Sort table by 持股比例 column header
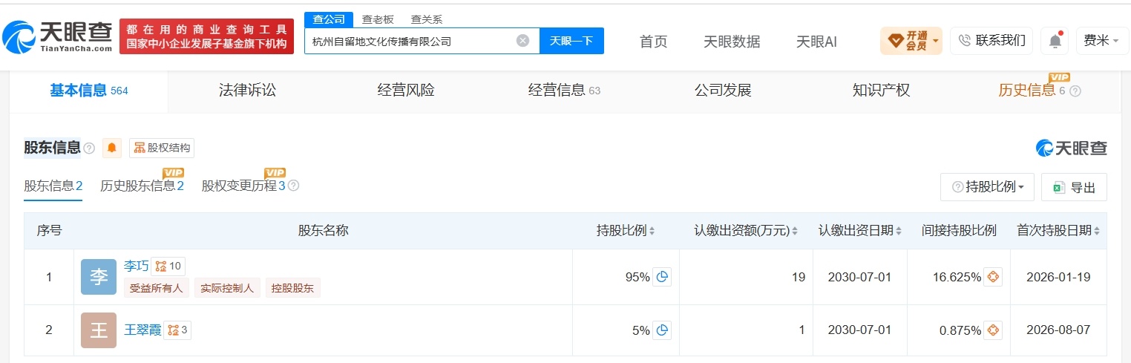 click(626, 231)
